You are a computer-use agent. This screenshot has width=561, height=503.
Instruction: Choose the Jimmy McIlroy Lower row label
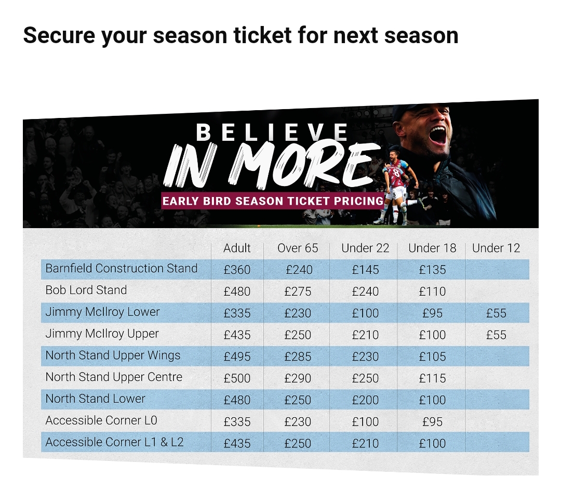(102, 312)
